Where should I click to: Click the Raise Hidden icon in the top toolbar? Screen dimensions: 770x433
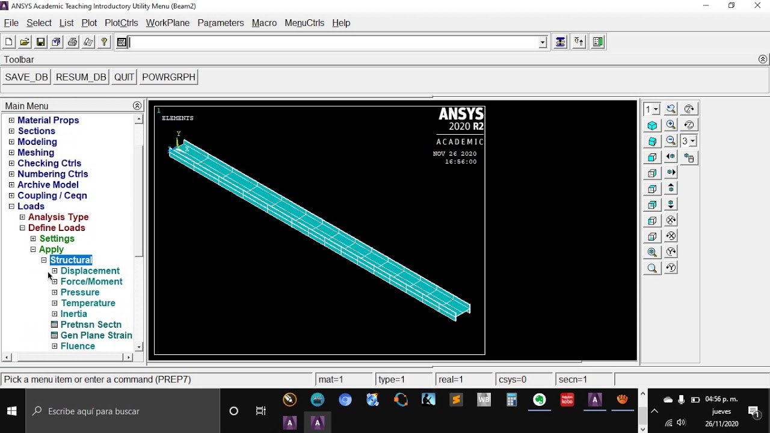(560, 42)
